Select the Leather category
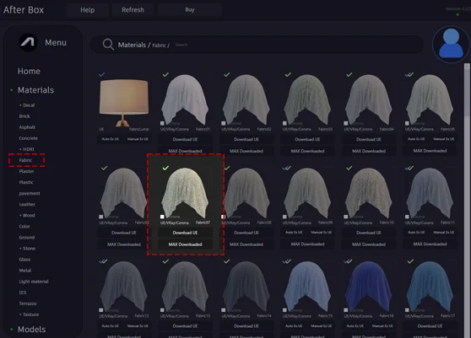471x338 pixels. coord(27,204)
